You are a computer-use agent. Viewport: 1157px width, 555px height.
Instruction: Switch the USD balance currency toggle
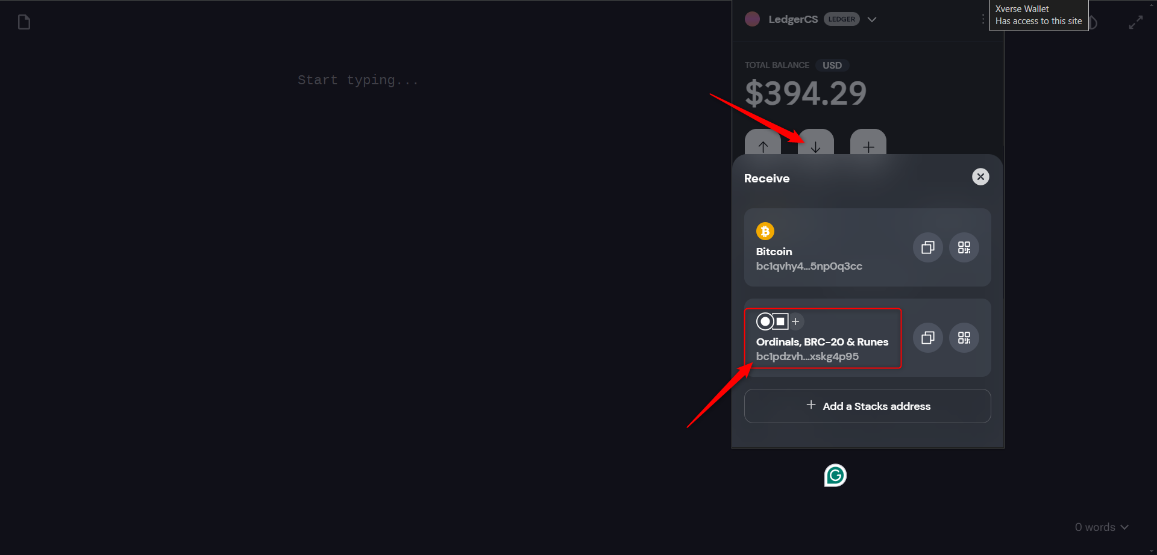pyautogui.click(x=832, y=65)
